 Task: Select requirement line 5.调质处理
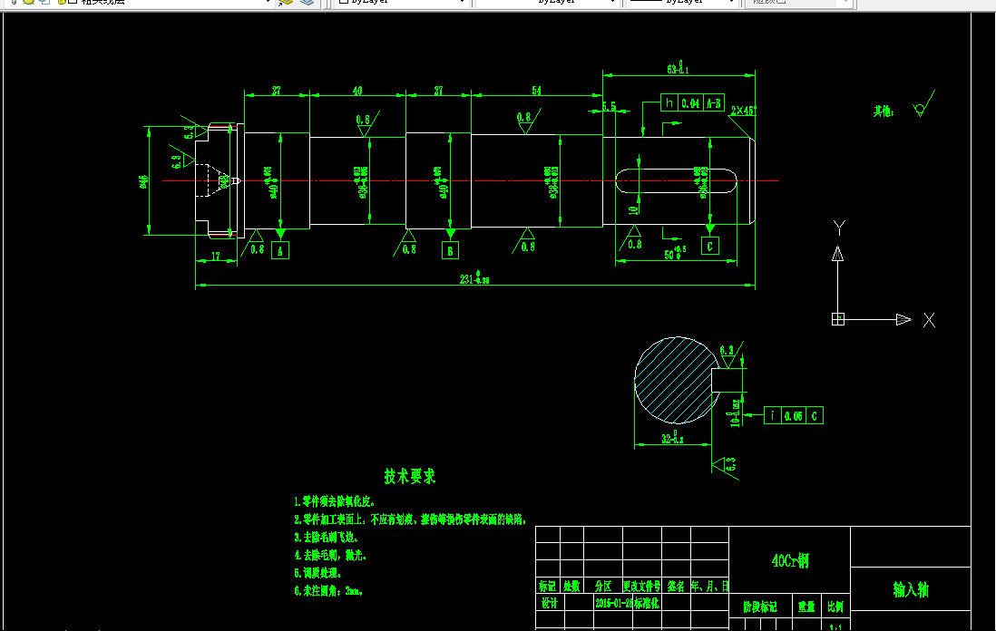click(x=318, y=573)
